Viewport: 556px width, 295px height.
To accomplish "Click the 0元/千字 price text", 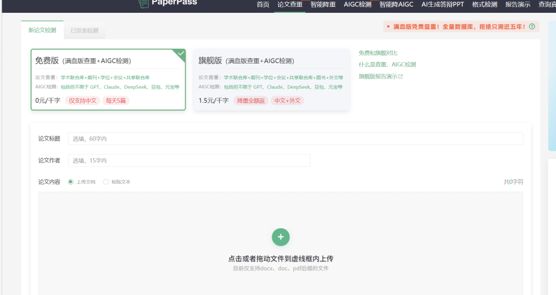I will 48,100.
